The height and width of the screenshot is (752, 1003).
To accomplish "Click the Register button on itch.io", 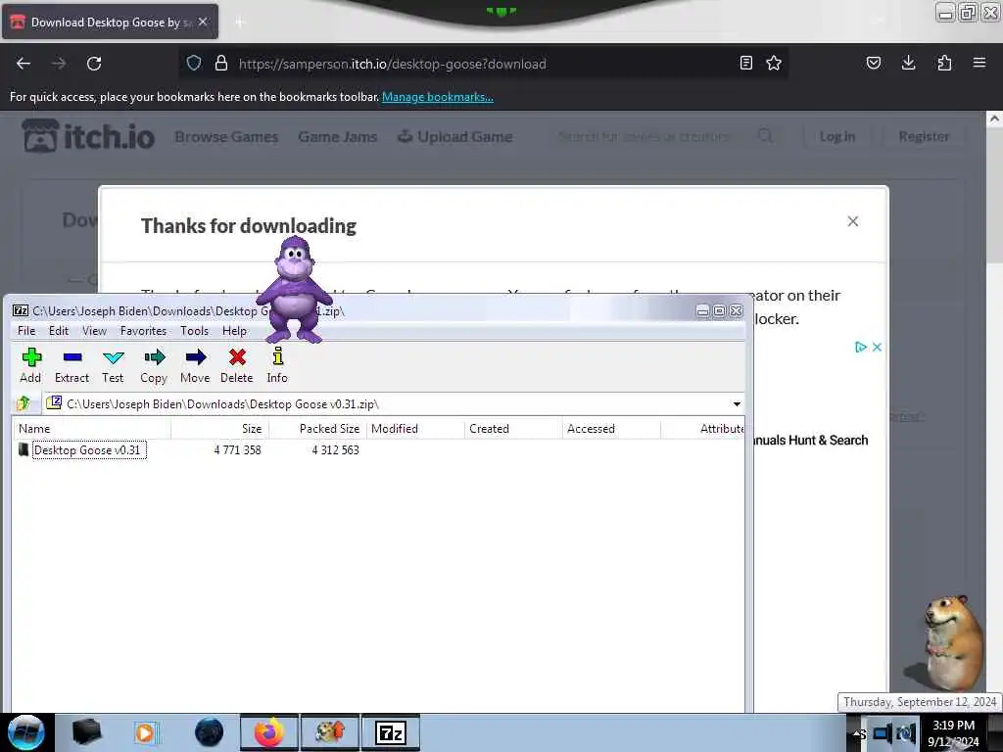I will [924, 137].
